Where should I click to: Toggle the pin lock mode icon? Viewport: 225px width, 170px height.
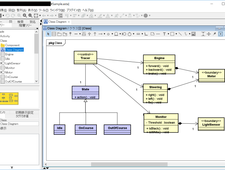pos(215,34)
